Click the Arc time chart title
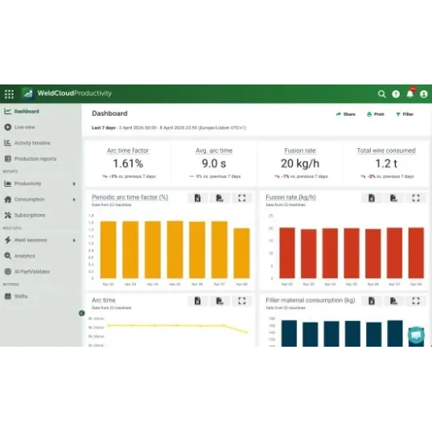Viewport: 432px width, 432px height. click(104, 300)
